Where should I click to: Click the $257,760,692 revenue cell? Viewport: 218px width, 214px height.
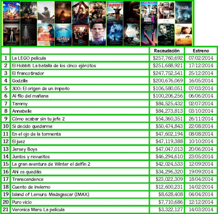pos(167,58)
